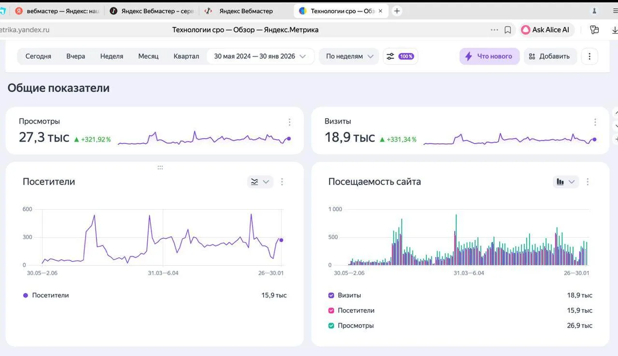Open the Ask Alice AI assistant
The image size is (618, 356).
click(548, 30)
